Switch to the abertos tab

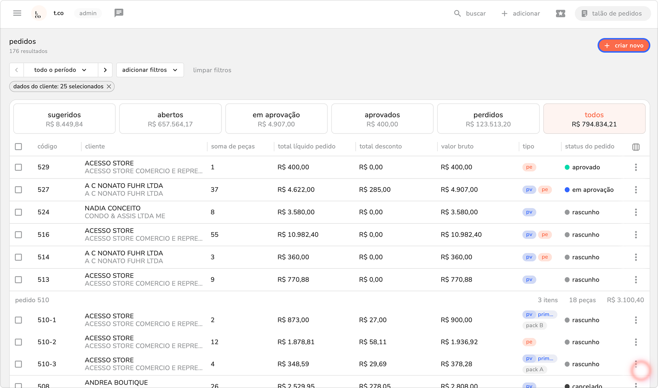(x=170, y=119)
